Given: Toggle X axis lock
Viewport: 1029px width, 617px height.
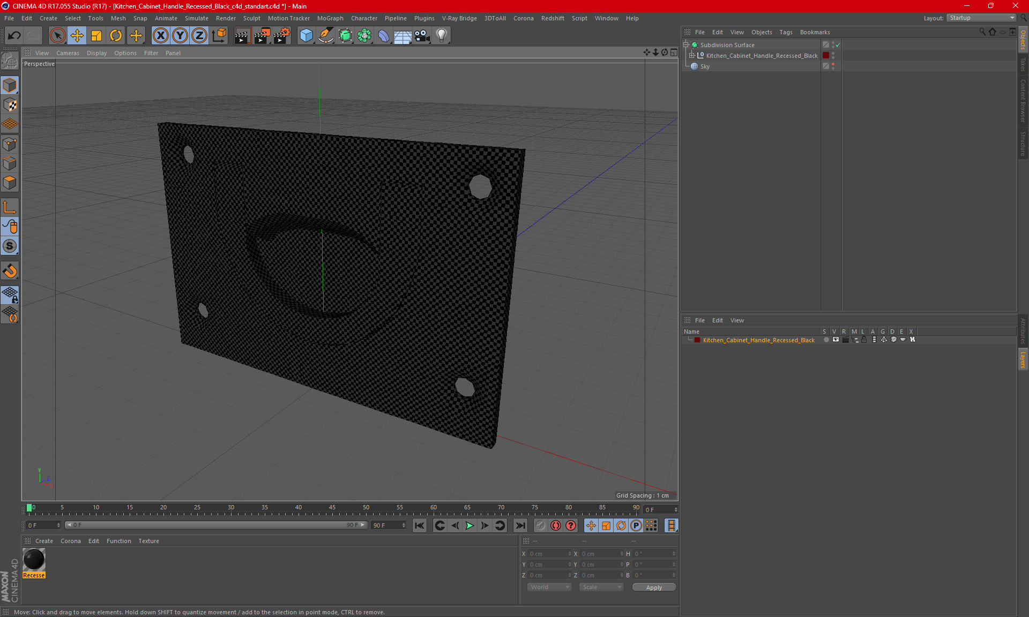Looking at the screenshot, I should click(160, 36).
